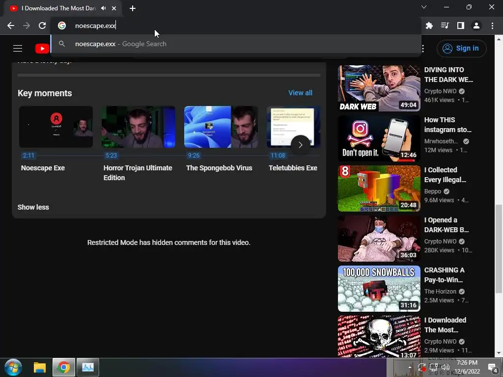Screen dimensions: 503x377
Task: Open the tab search chevron
Action: (424, 7)
